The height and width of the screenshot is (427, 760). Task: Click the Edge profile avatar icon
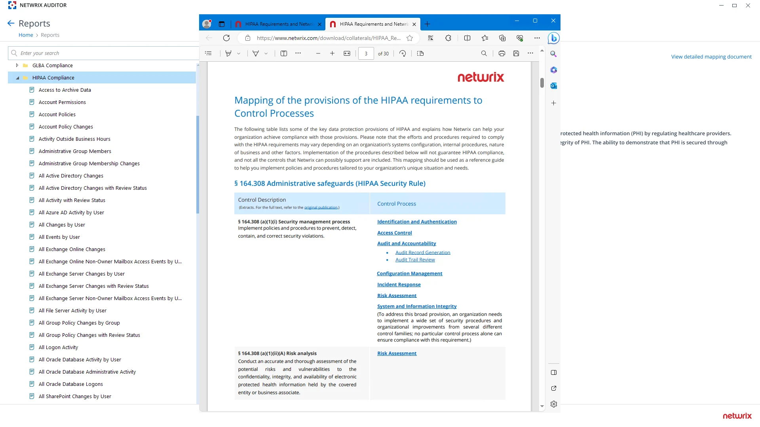pos(207,24)
